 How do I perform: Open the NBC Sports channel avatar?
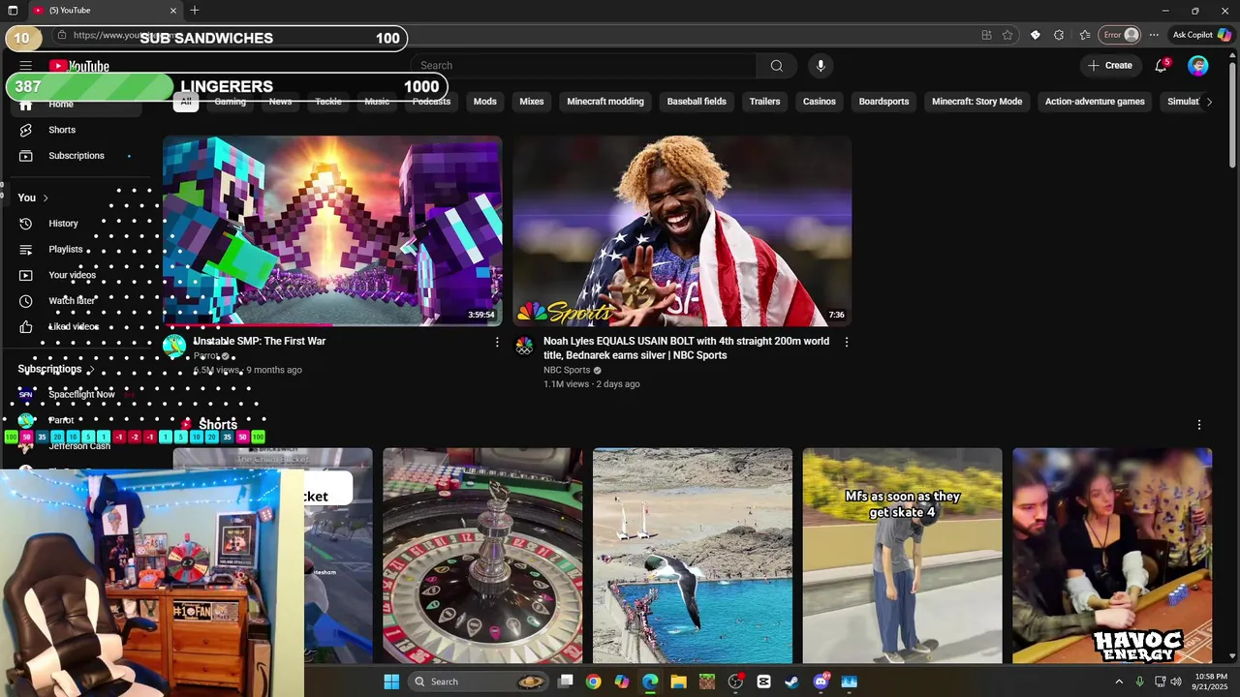pos(524,346)
